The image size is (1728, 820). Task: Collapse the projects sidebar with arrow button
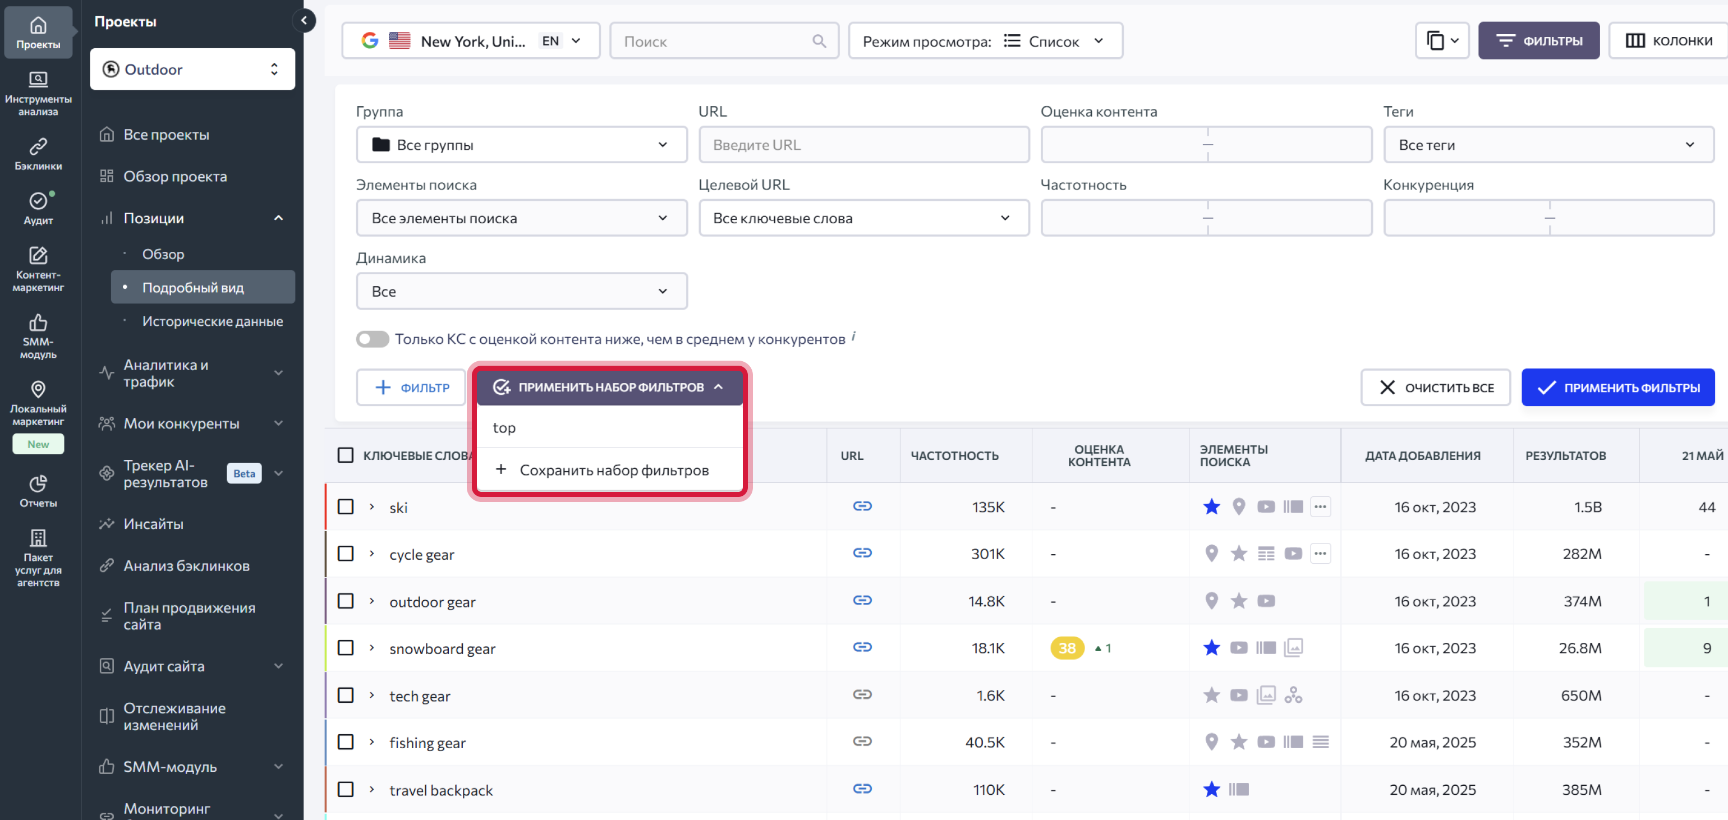(x=304, y=21)
